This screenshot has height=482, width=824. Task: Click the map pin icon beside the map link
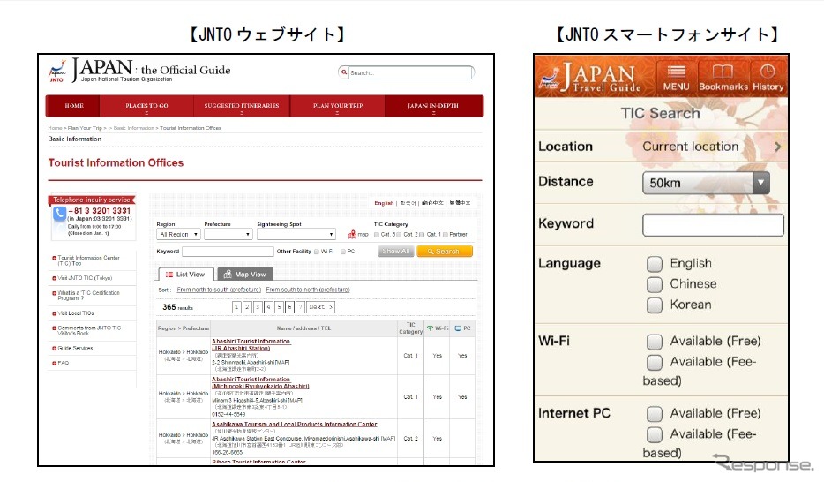352,234
